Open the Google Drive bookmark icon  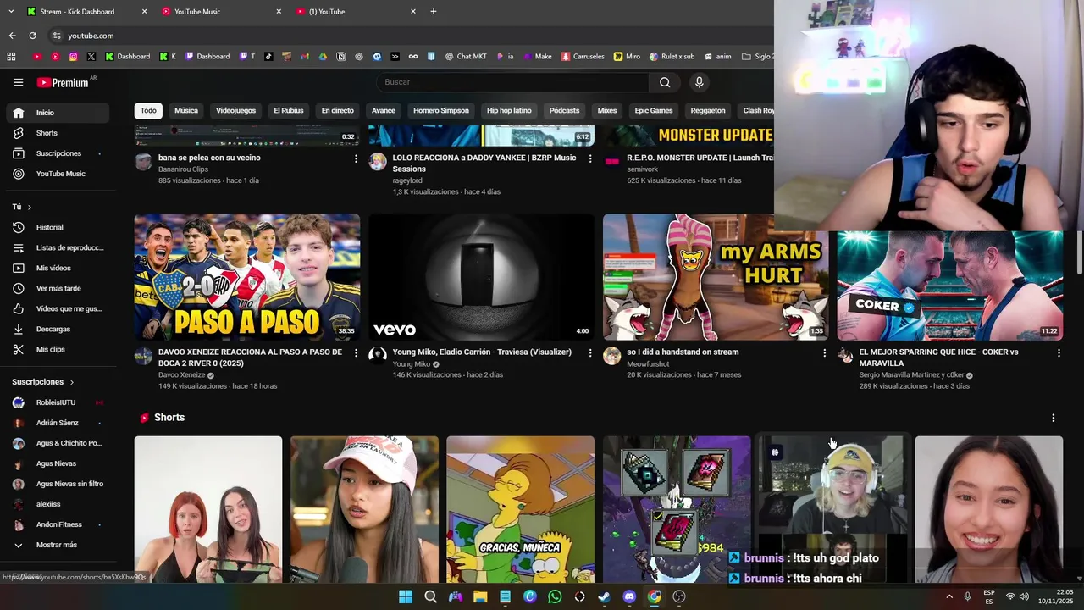[323, 57]
